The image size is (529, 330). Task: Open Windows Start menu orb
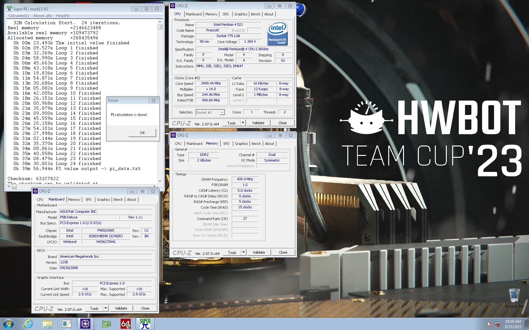tap(9, 323)
